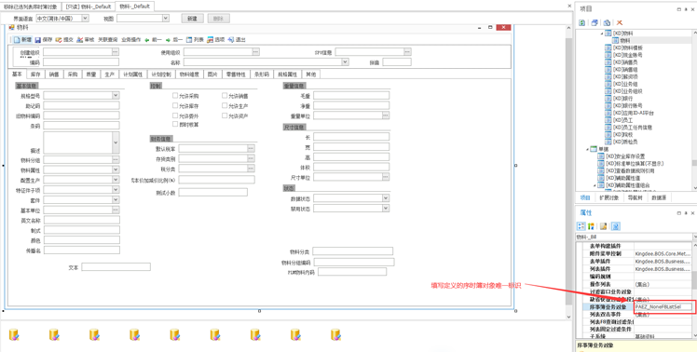Tick the 允许库存 checkbox

(x=175, y=106)
